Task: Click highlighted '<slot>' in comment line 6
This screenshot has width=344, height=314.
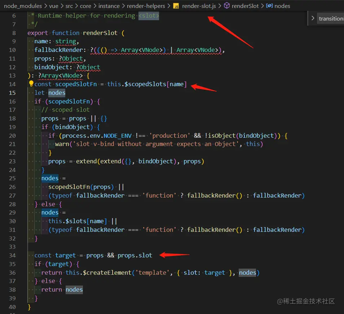Action: coord(149,16)
